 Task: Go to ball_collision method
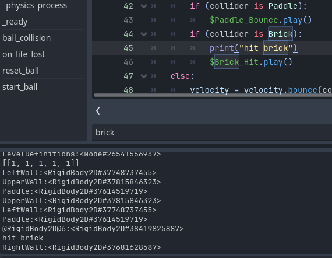(26, 38)
